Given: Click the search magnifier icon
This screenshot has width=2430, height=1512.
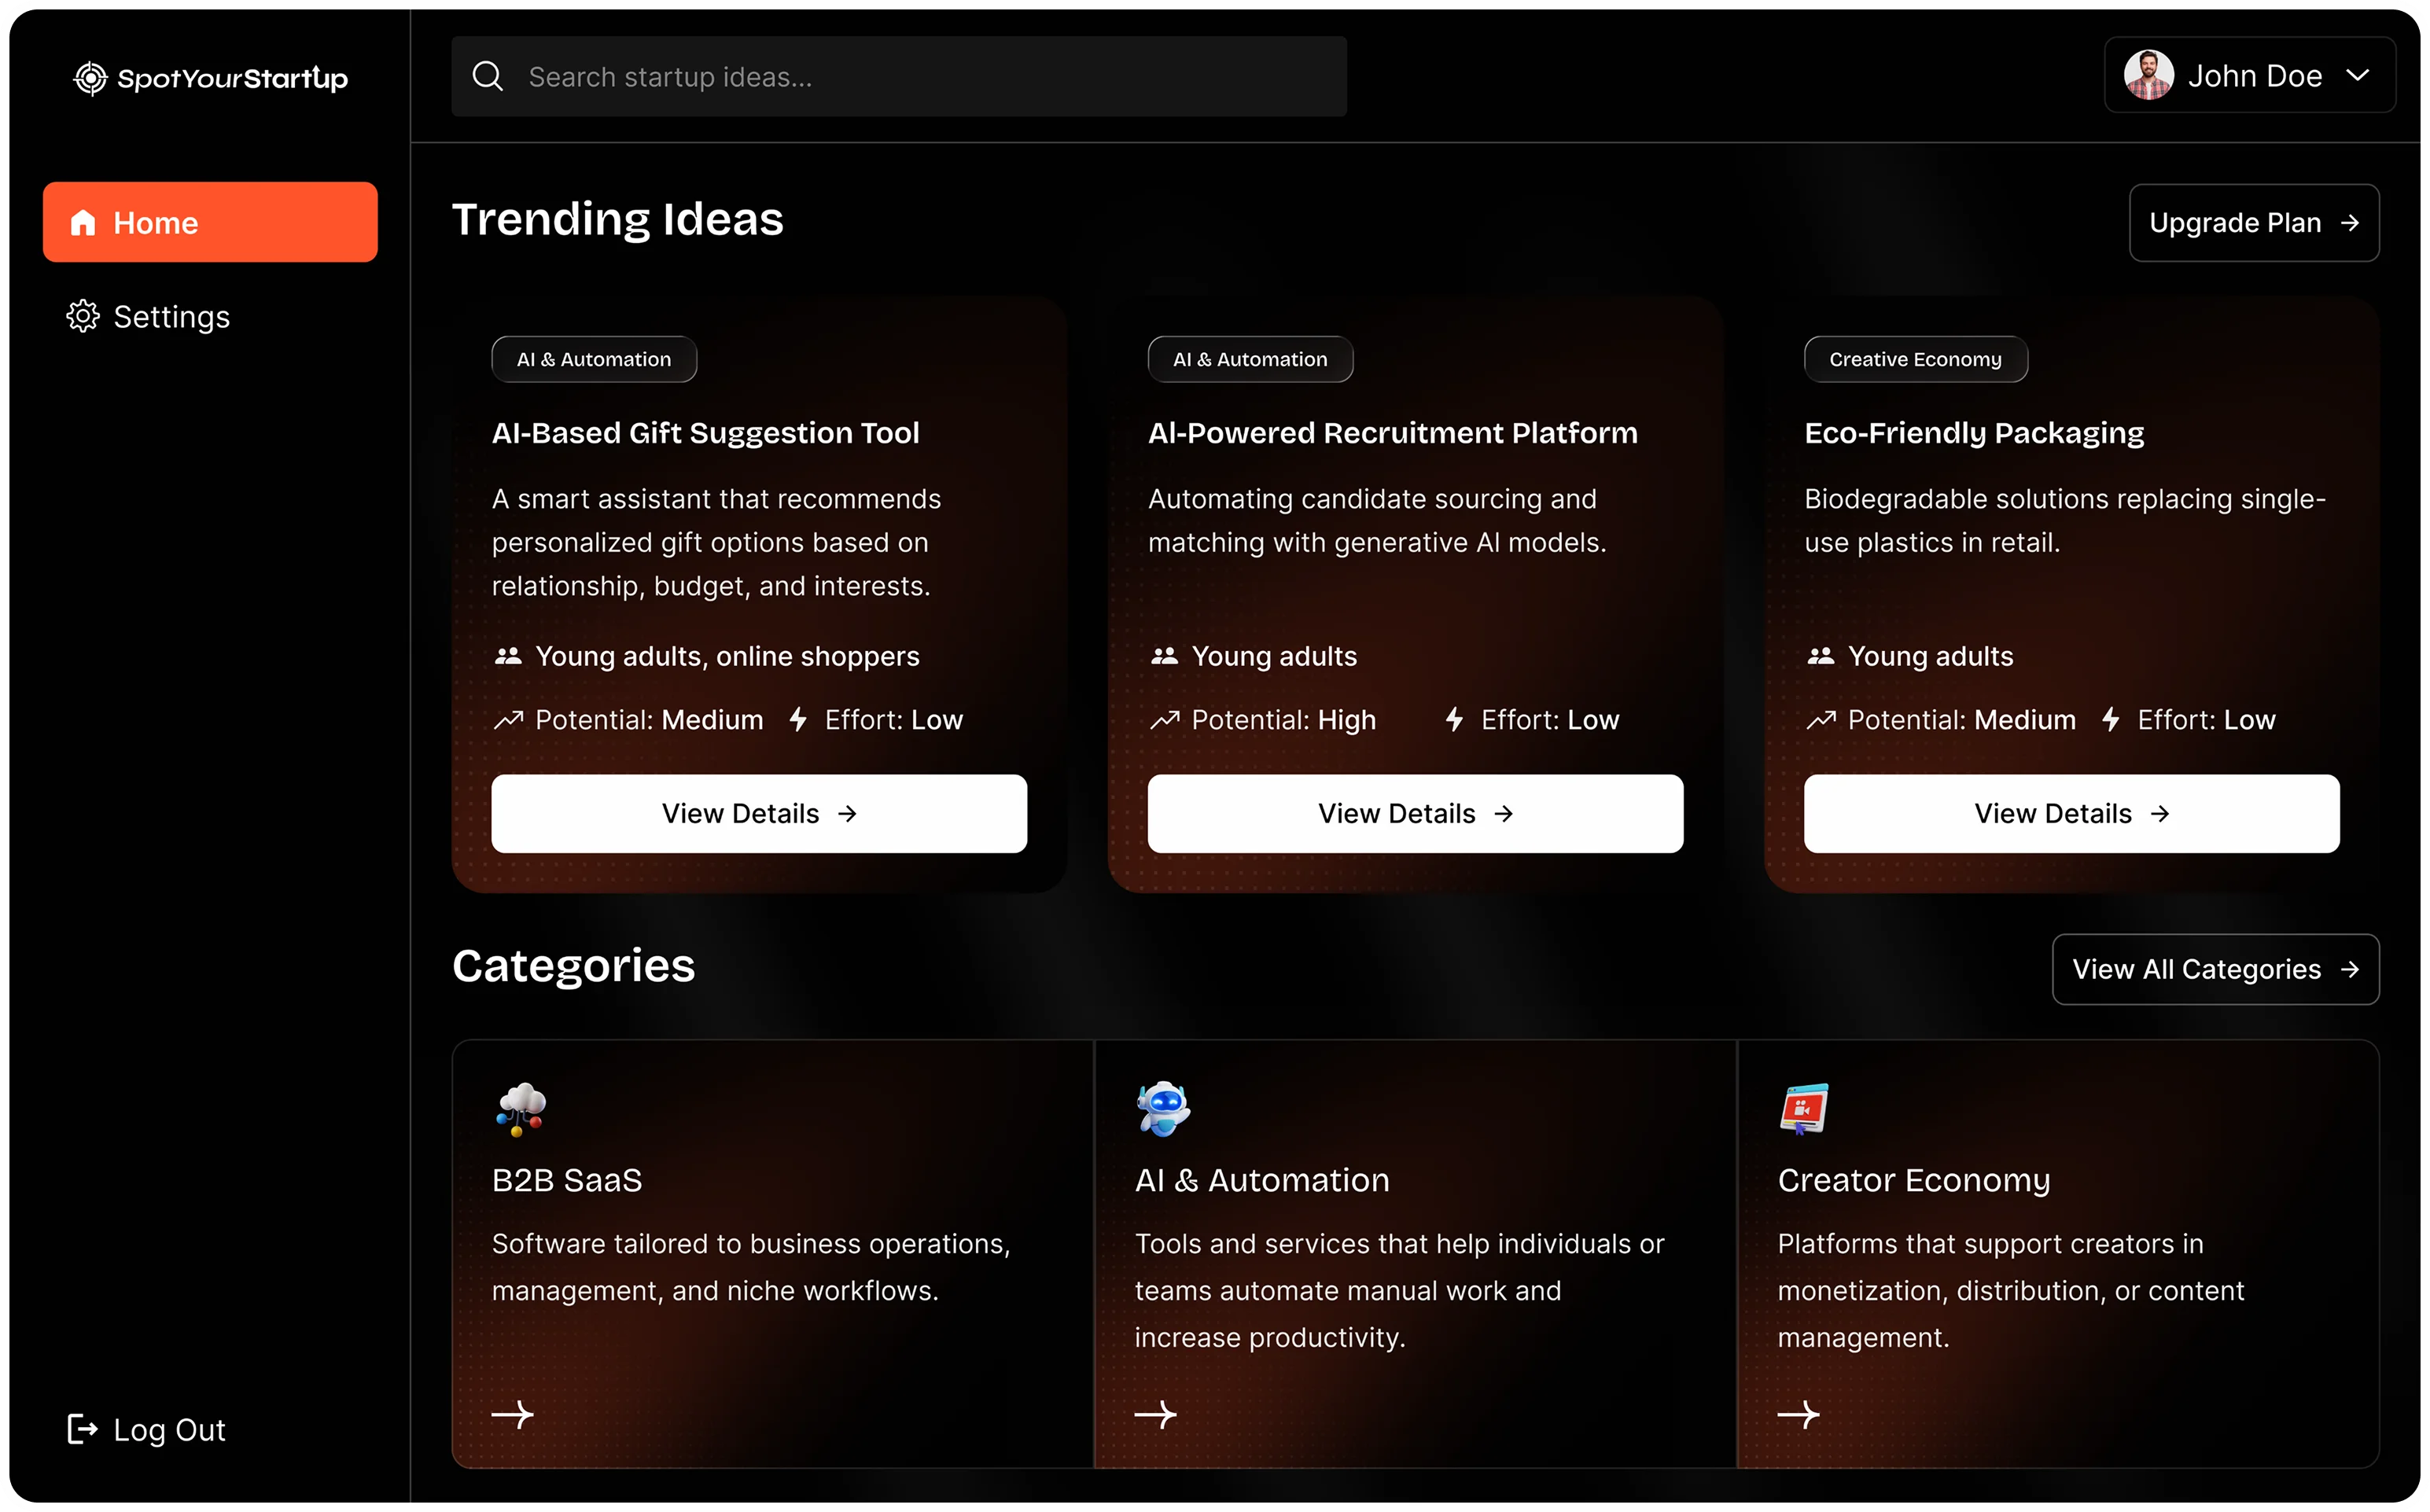Looking at the screenshot, I should coord(488,76).
